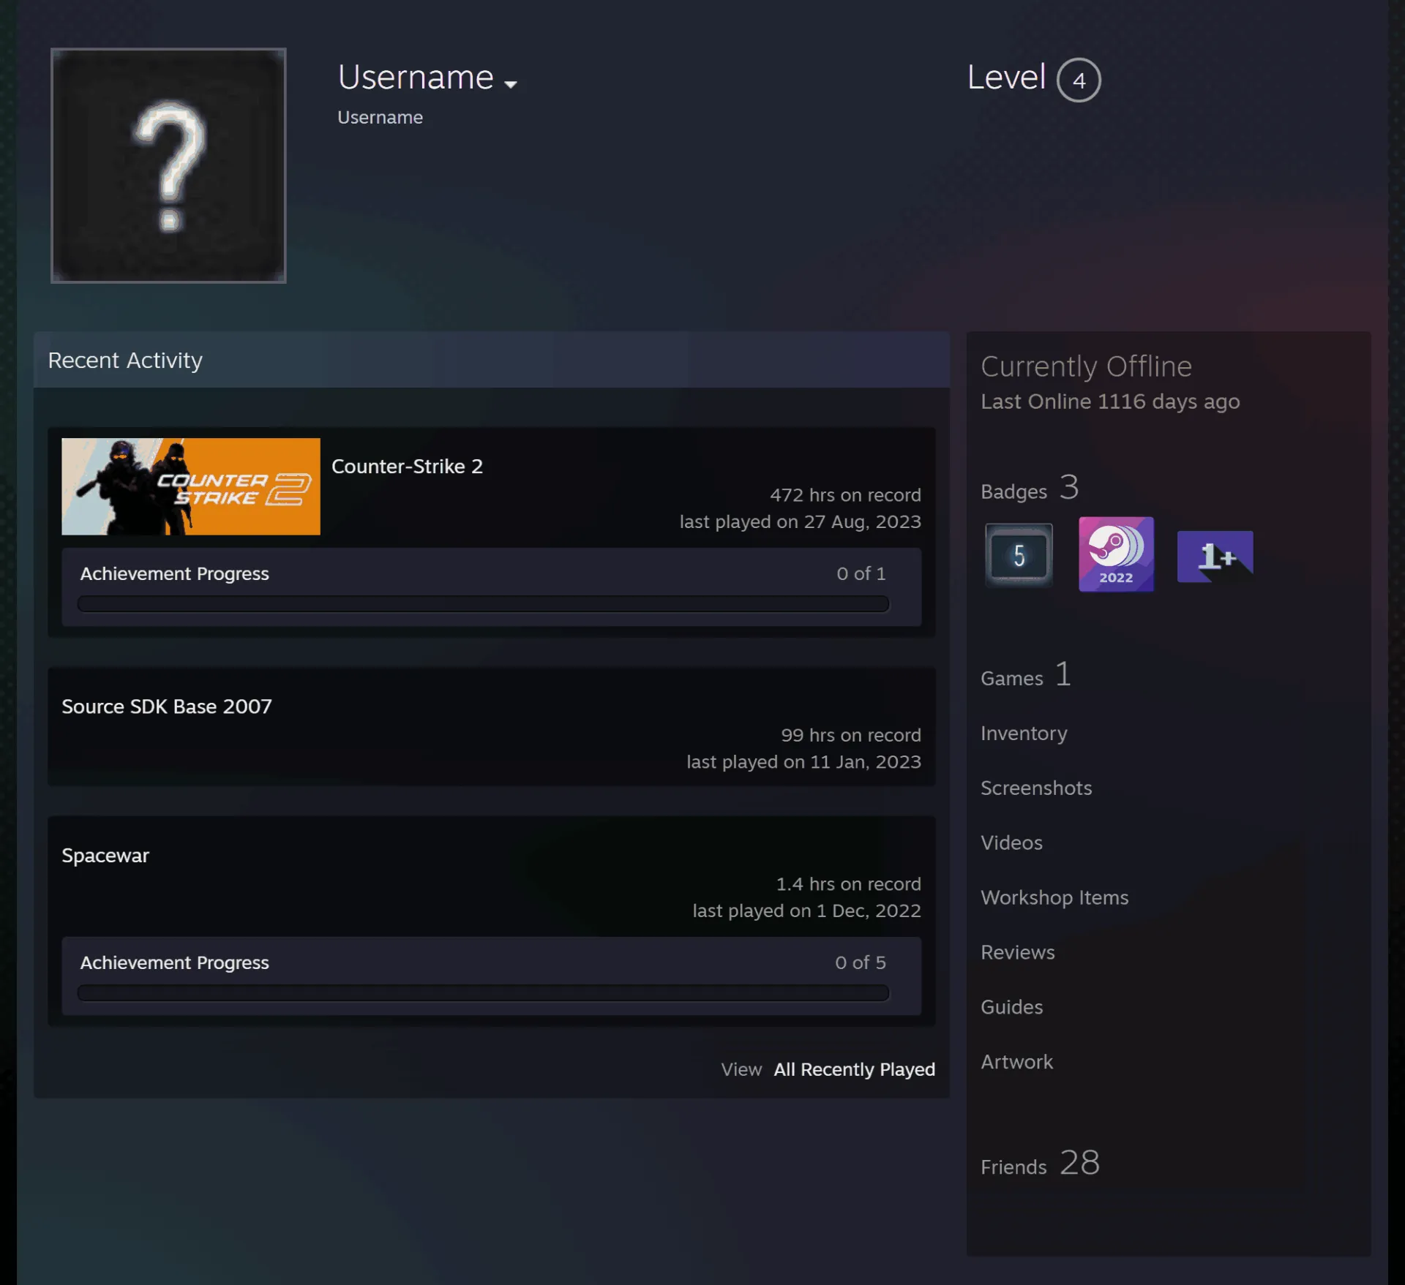This screenshot has width=1405, height=1285.
Task: Click the Recent Activity header
Action: [x=492, y=360]
